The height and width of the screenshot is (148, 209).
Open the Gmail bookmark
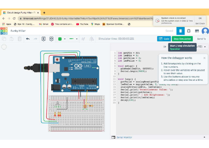point(44,24)
